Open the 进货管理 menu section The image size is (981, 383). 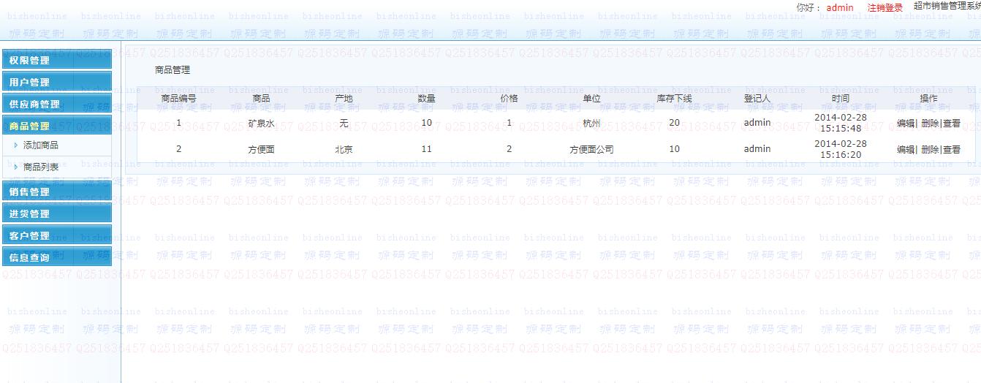point(56,213)
